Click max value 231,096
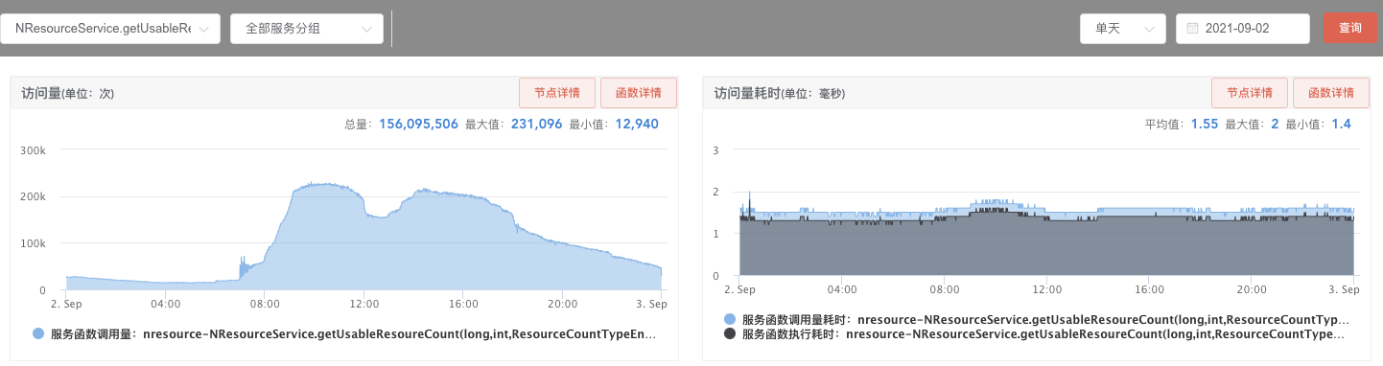 pos(536,124)
